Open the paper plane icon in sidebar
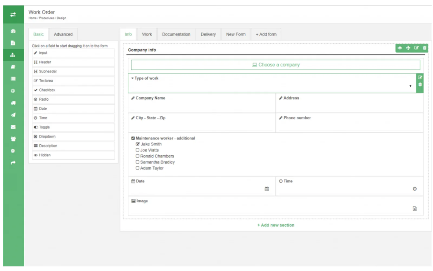 pos(13,115)
